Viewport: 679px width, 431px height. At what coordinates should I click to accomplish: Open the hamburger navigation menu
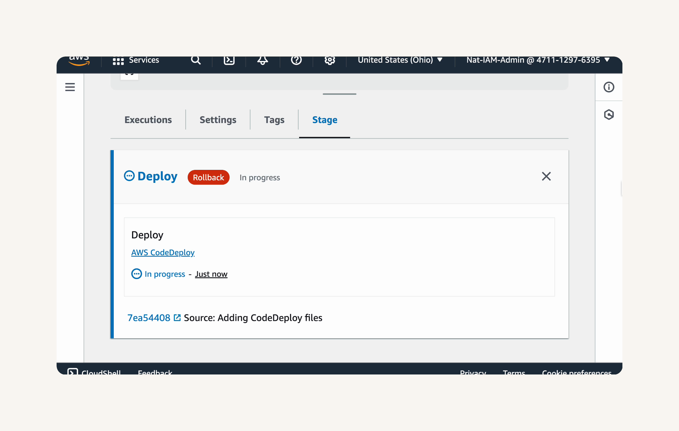[x=70, y=87]
